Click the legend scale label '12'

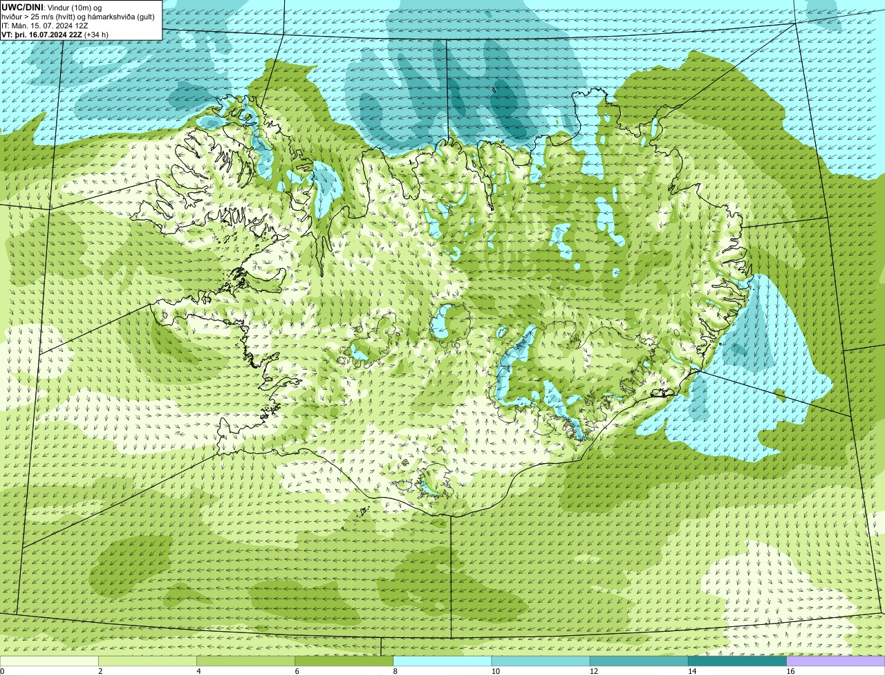pos(594,671)
